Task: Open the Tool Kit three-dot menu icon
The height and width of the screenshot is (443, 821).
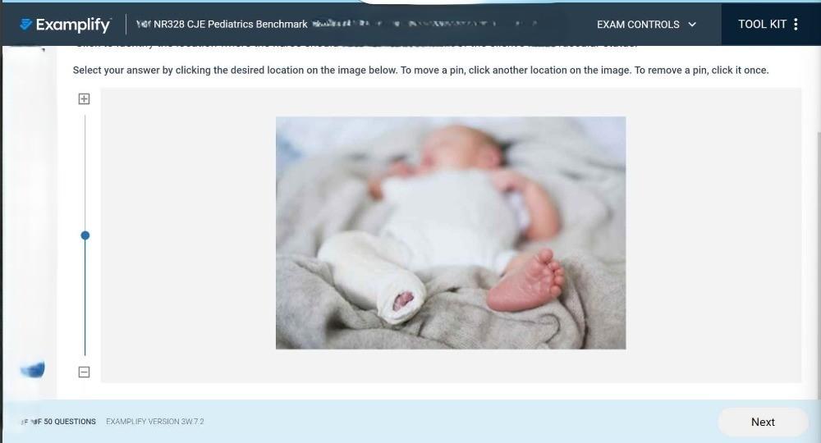Action: point(796,24)
